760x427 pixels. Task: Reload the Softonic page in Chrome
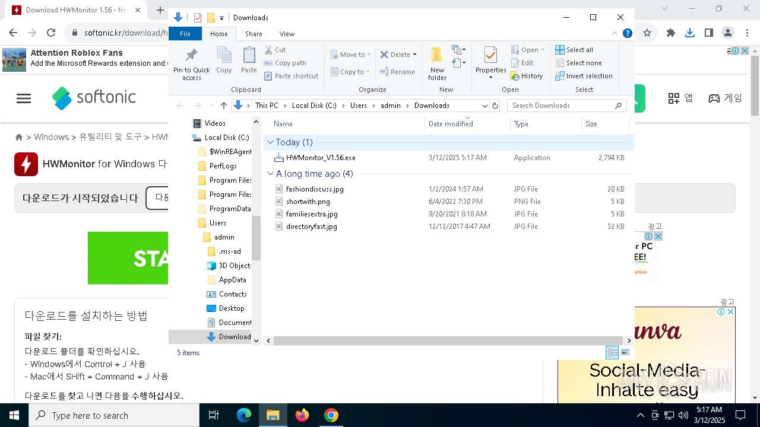(x=51, y=33)
